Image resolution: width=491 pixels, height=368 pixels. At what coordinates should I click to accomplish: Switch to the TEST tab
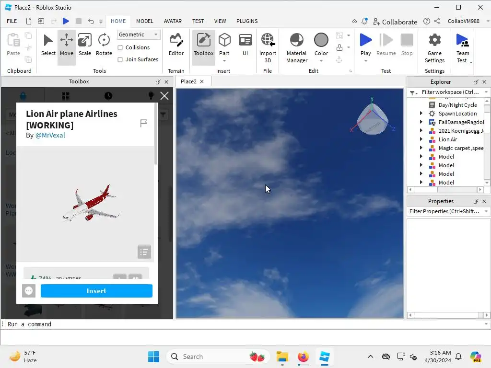tap(198, 21)
